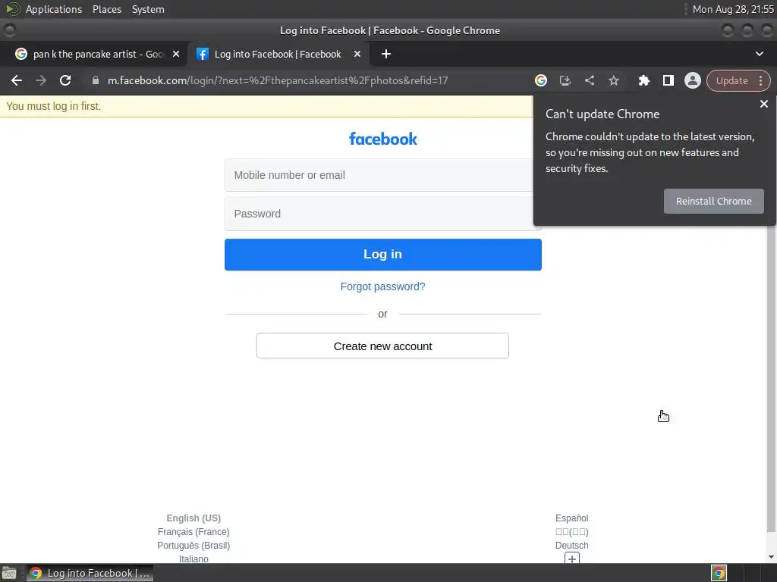The width and height of the screenshot is (777, 582).
Task: Click the scrollbar down arrow
Action: tap(771, 557)
